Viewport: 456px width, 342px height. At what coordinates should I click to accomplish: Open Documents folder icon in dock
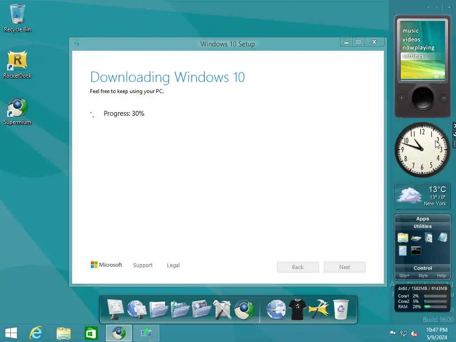point(159,309)
